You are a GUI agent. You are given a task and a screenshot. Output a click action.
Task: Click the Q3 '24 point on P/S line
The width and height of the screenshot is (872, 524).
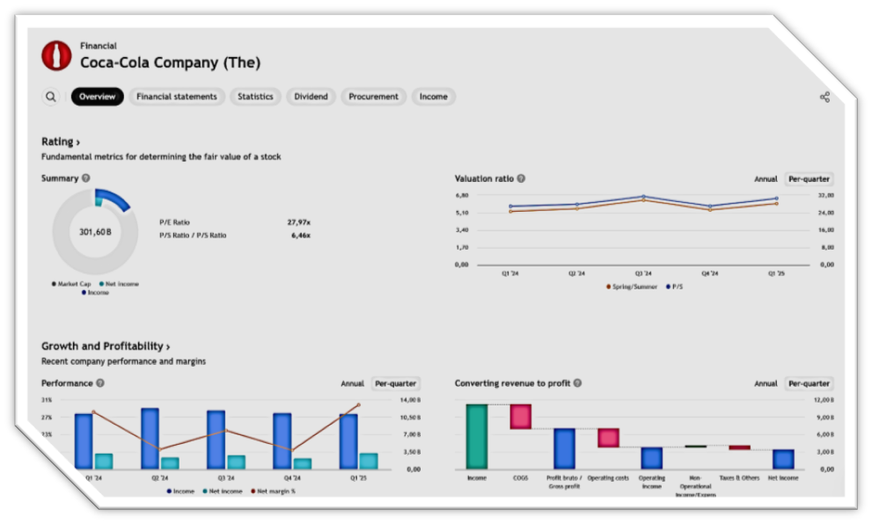coord(643,196)
